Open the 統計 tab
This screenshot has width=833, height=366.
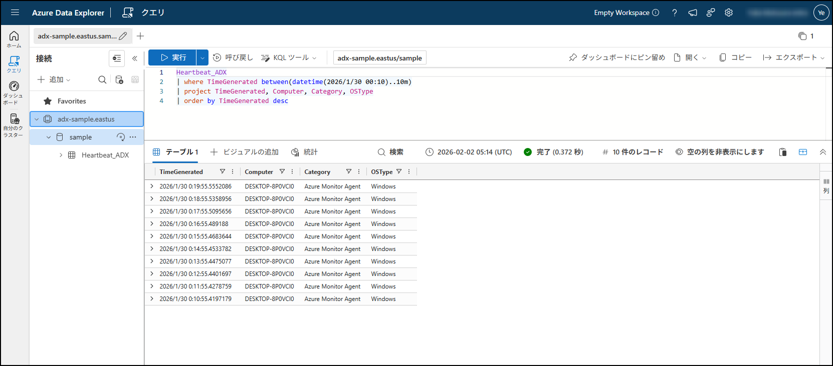pos(304,152)
